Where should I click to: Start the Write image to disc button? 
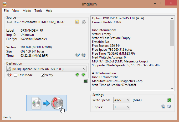click(46, 103)
